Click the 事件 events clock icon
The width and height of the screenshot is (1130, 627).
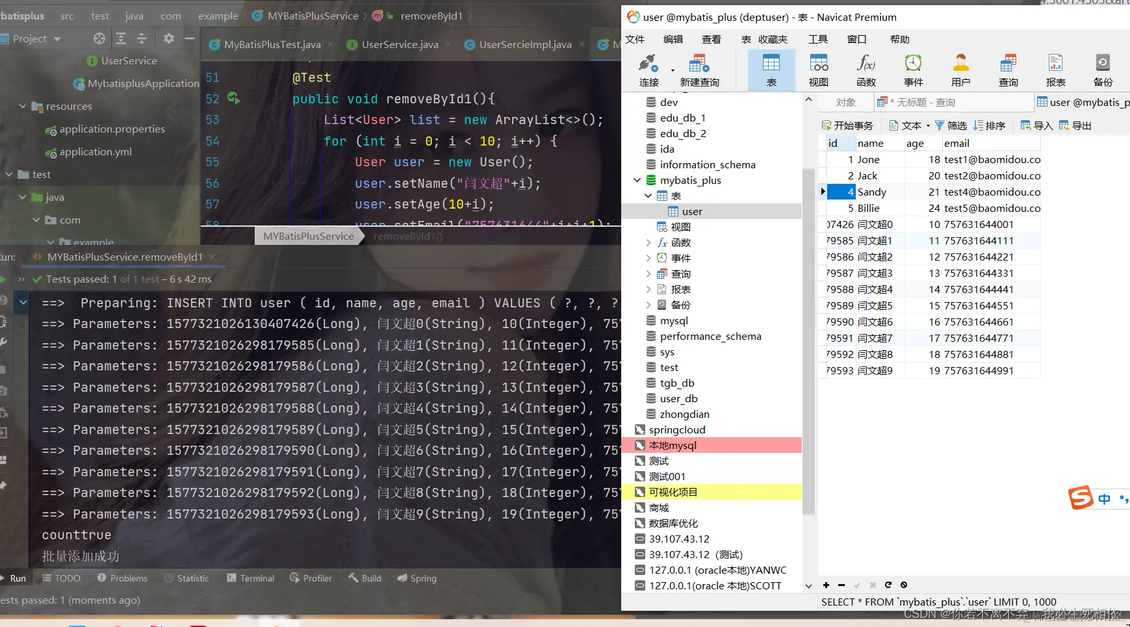coord(913,70)
